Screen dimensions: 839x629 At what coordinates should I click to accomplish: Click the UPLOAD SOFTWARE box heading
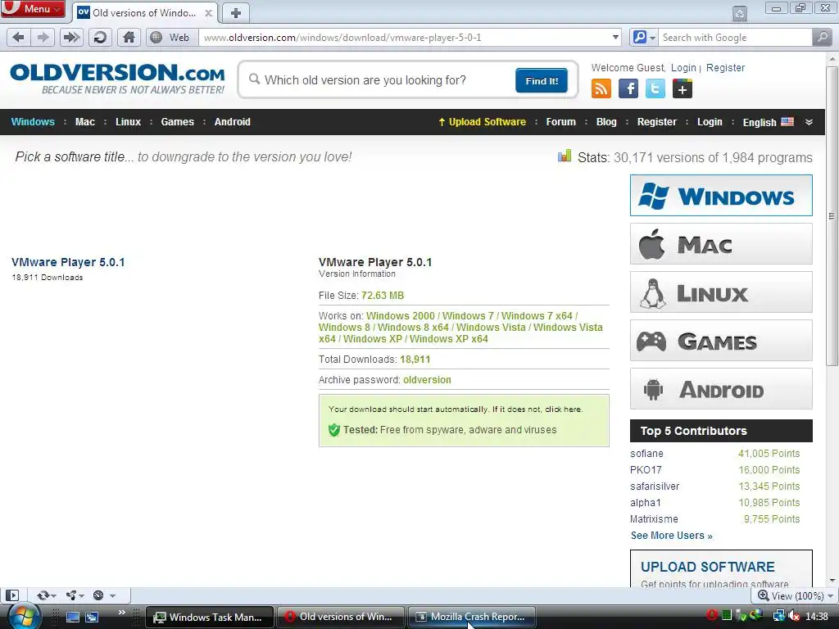[707, 567]
